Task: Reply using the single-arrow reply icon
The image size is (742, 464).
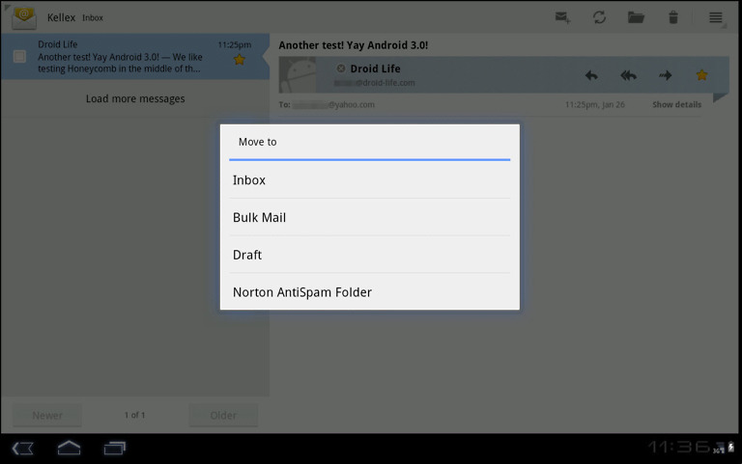Action: coord(591,75)
